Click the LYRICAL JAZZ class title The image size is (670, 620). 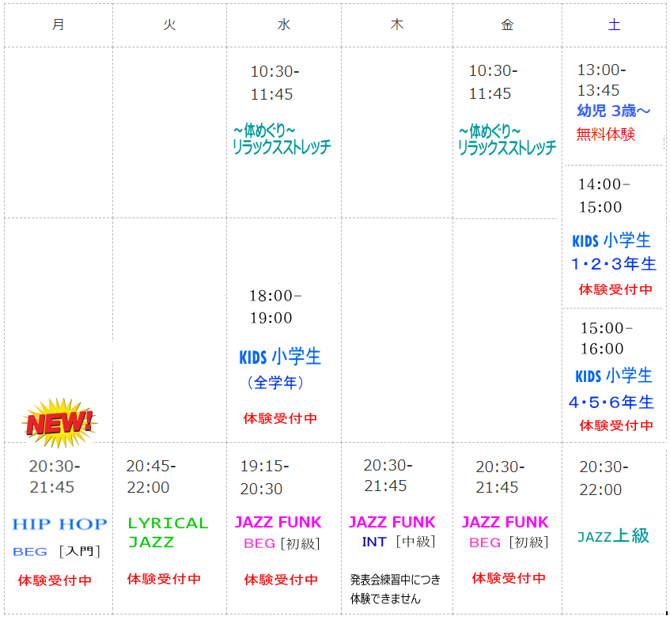(x=168, y=532)
